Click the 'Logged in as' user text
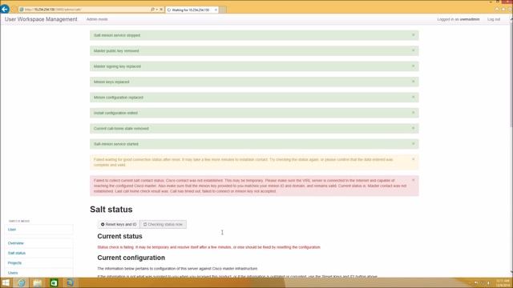Viewport: 513px width, 288px height. coord(458,19)
